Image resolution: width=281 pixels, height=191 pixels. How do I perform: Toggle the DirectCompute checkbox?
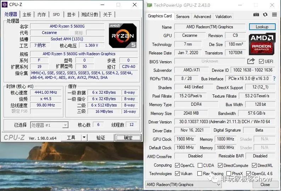coord(220,166)
